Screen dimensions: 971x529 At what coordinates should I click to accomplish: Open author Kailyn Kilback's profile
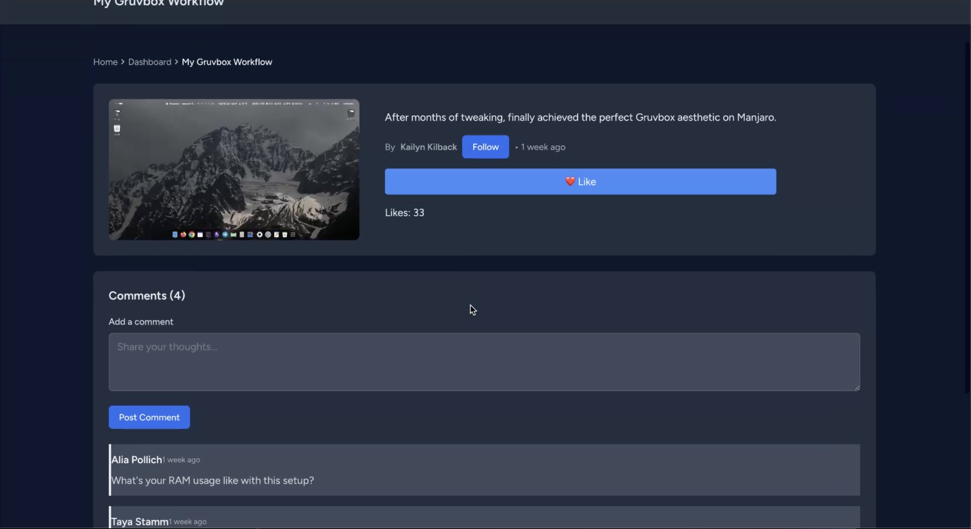pos(428,147)
